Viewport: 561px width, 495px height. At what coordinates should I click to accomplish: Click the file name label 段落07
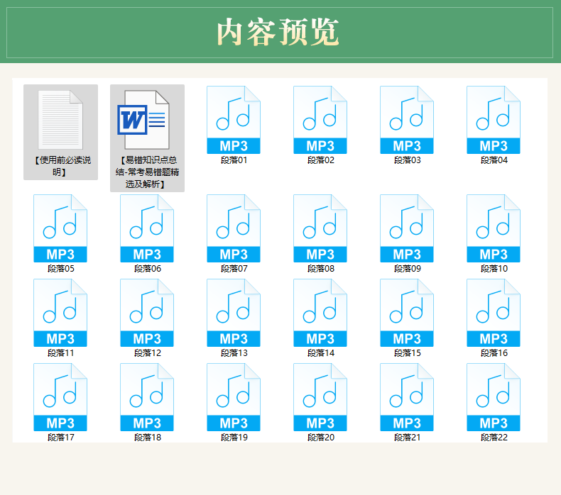click(234, 268)
